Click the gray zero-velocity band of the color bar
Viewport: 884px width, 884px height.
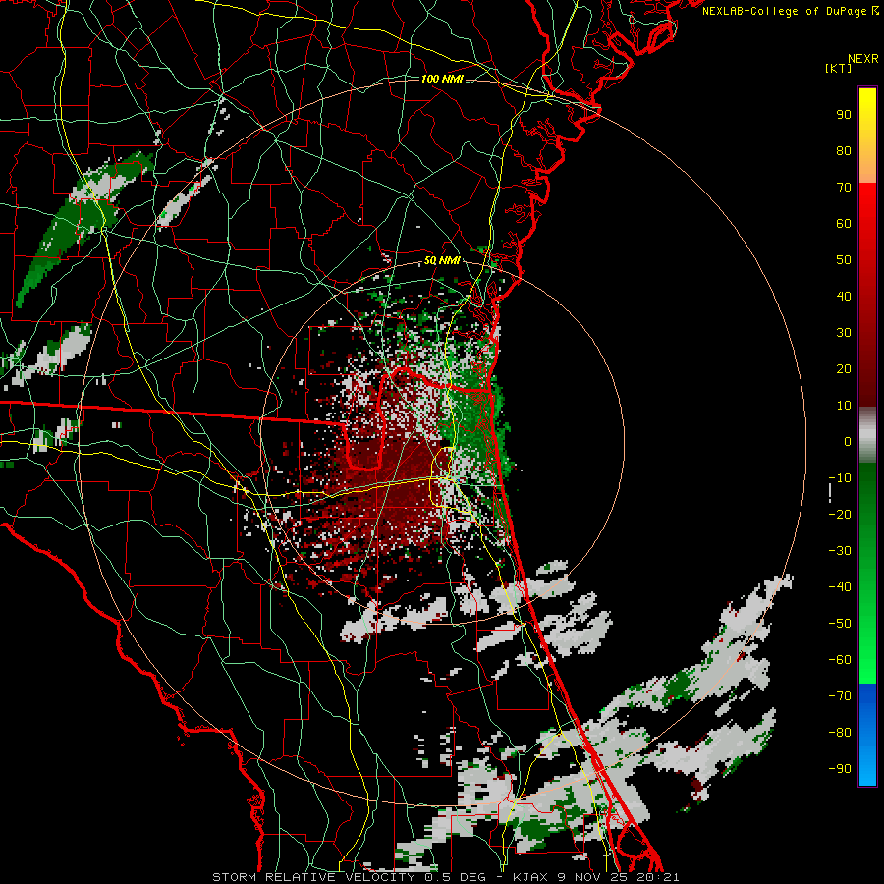pos(867,434)
